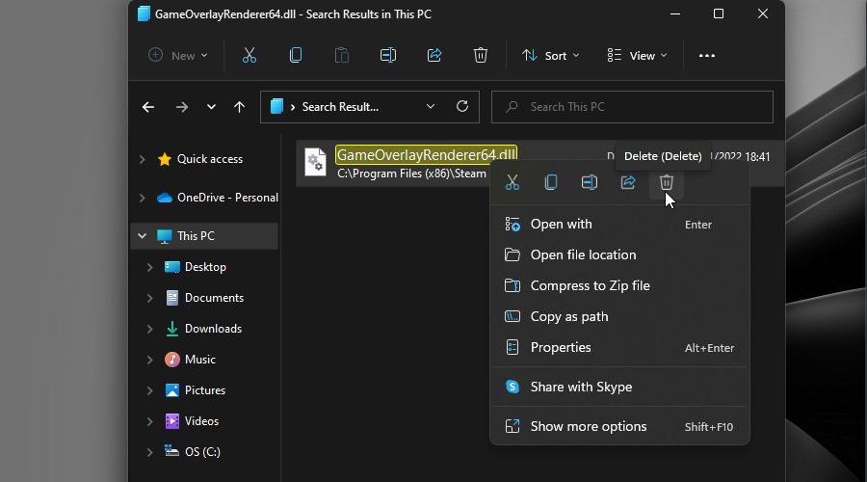Open OS (C:) in the navigation pane
The width and height of the screenshot is (867, 482).
point(202,452)
